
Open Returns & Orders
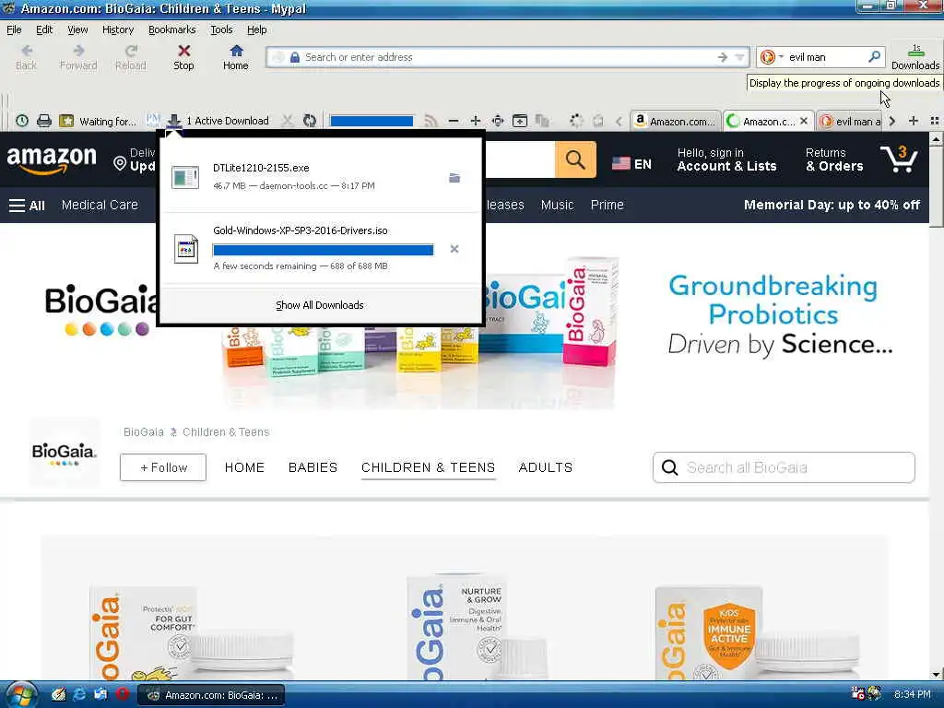(x=834, y=159)
